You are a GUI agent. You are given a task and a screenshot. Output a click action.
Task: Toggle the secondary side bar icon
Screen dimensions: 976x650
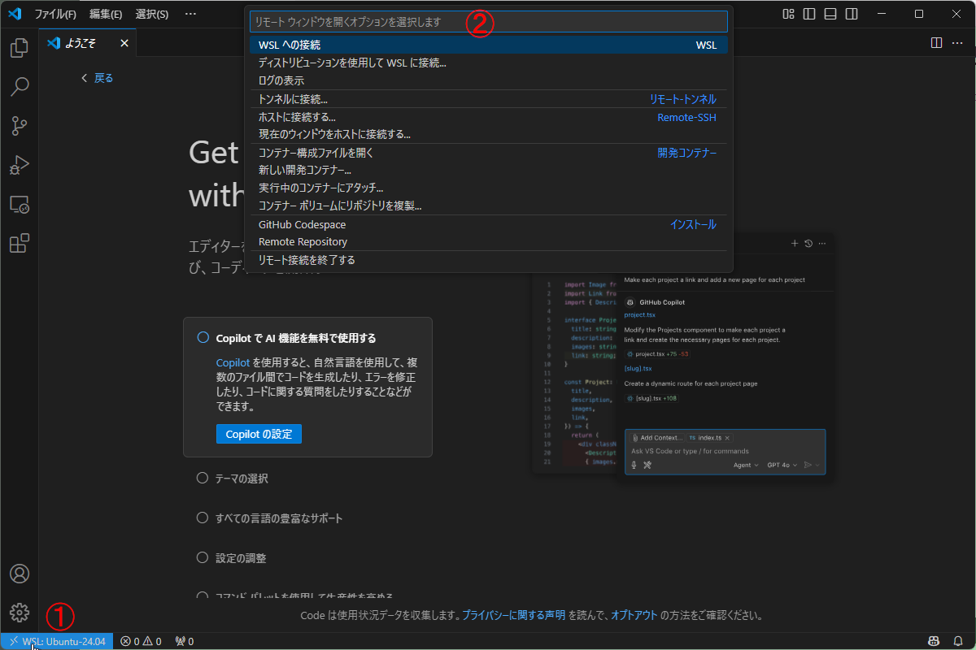[x=852, y=14]
